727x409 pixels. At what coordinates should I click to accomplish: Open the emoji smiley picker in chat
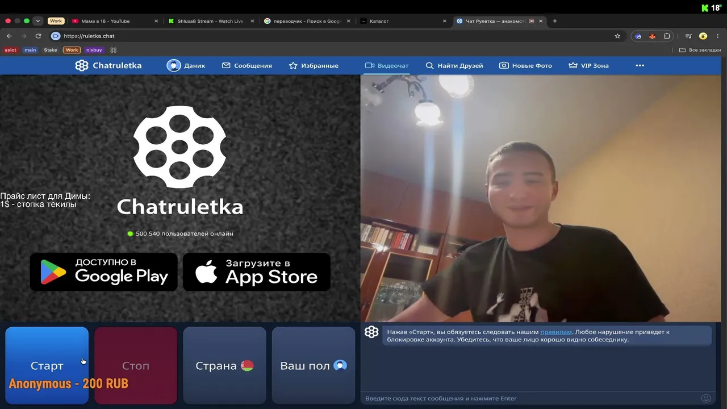click(706, 398)
